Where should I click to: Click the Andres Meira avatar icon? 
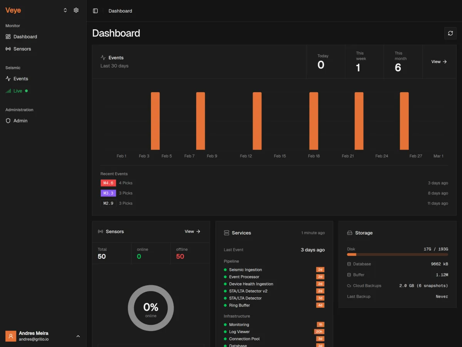[11, 336]
